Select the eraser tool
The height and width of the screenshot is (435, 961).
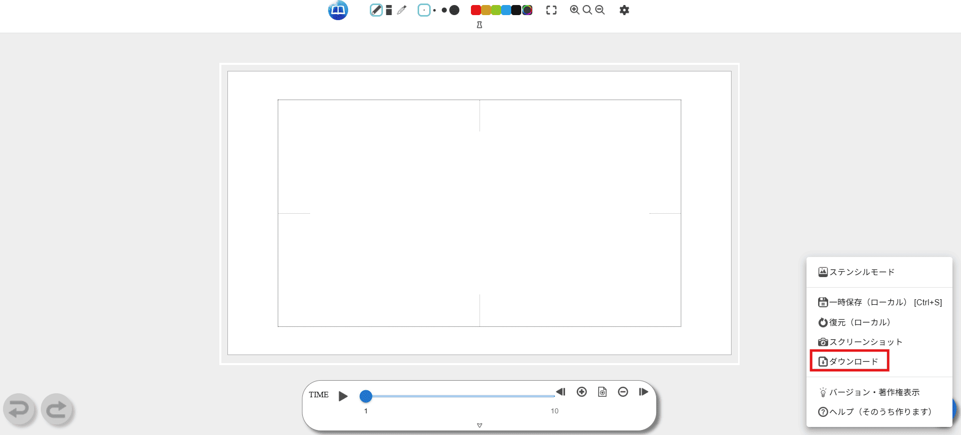point(389,10)
